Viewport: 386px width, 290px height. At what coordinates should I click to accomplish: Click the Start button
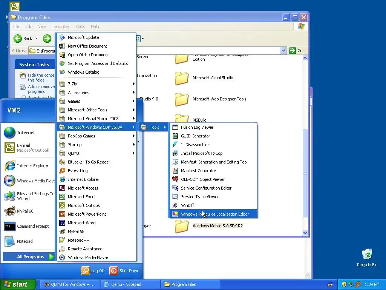[18, 284]
